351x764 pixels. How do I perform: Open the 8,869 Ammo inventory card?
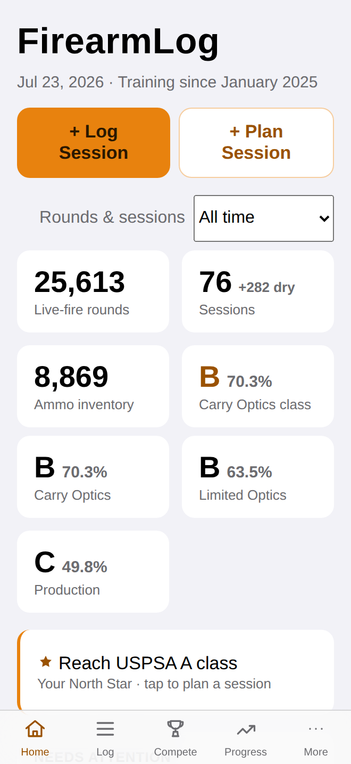click(x=93, y=386)
